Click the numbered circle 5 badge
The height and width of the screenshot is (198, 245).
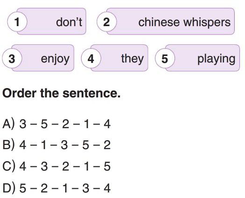165,58
